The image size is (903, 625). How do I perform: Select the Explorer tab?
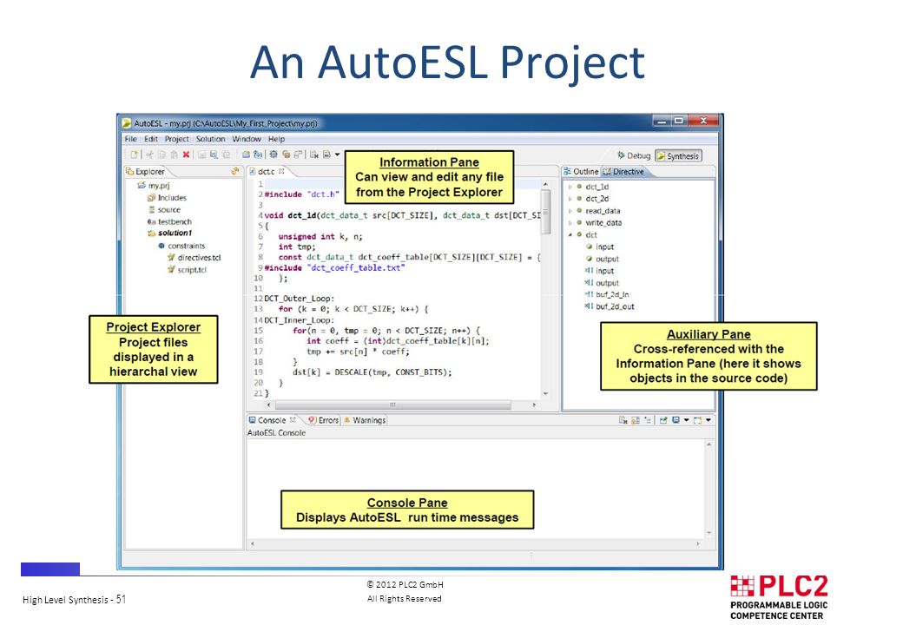tap(146, 172)
